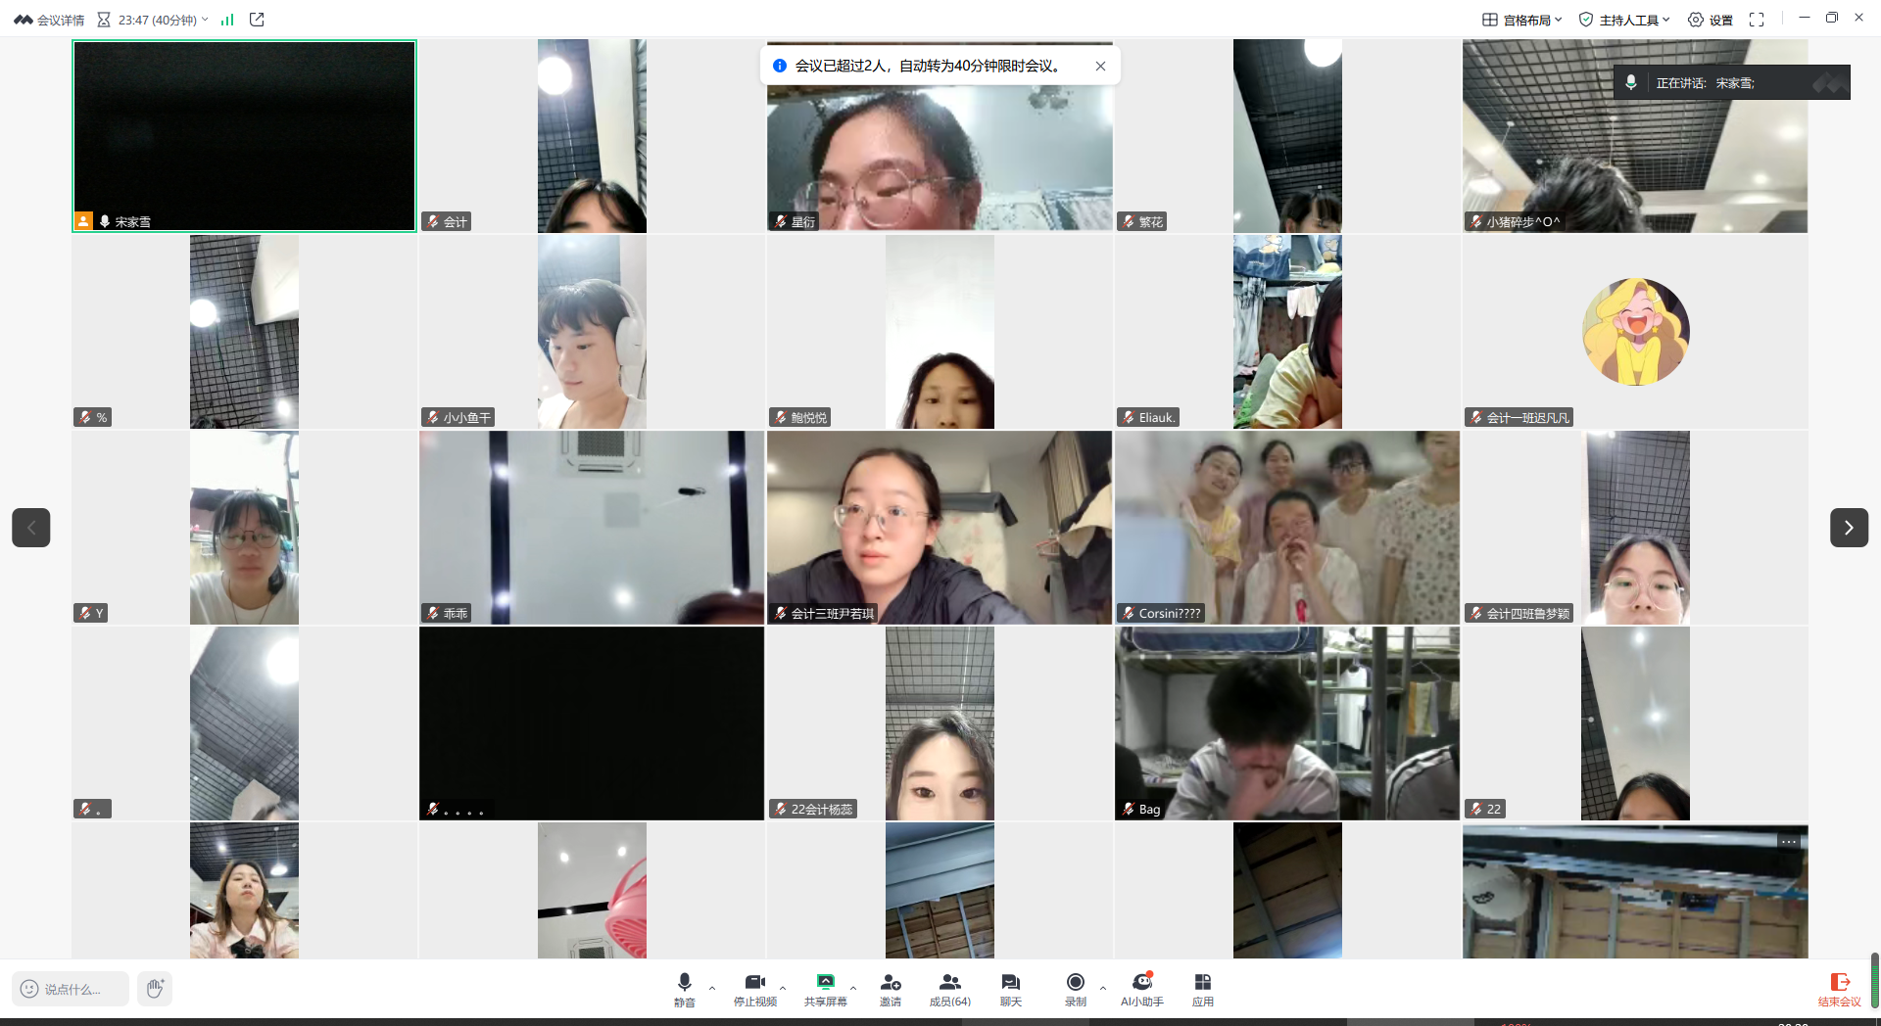This screenshot has width=1881, height=1026.
Task: Go to the next page of videos
Action: (1849, 528)
